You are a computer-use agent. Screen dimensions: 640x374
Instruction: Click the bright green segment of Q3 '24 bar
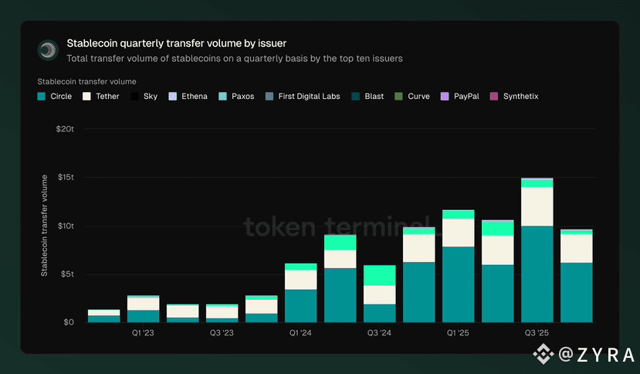point(380,276)
